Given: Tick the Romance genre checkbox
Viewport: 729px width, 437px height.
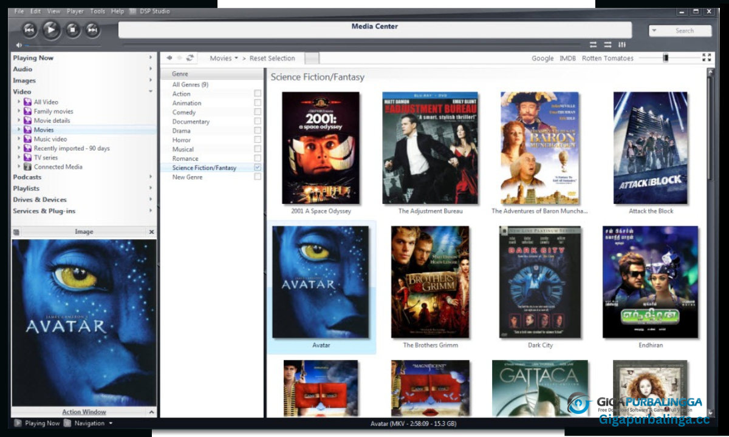Looking at the screenshot, I should [258, 158].
